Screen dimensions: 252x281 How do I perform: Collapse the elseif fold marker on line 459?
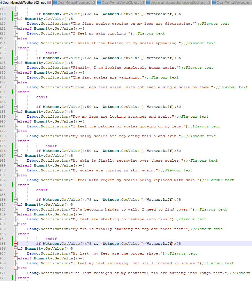point(16,214)
